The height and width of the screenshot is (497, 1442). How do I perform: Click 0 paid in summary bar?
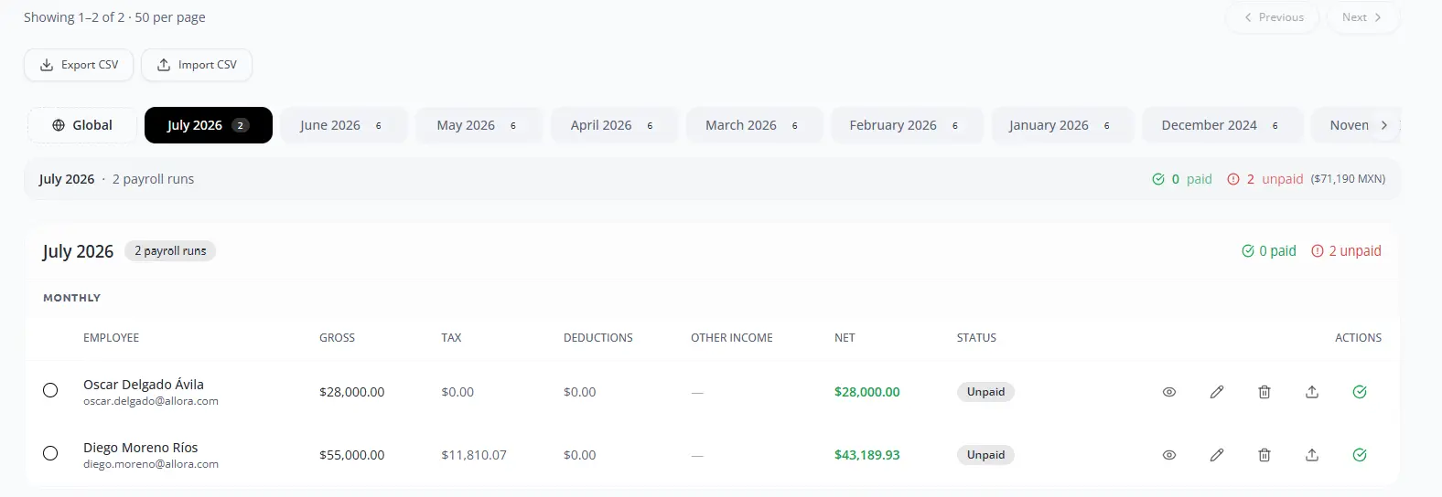tap(1182, 179)
